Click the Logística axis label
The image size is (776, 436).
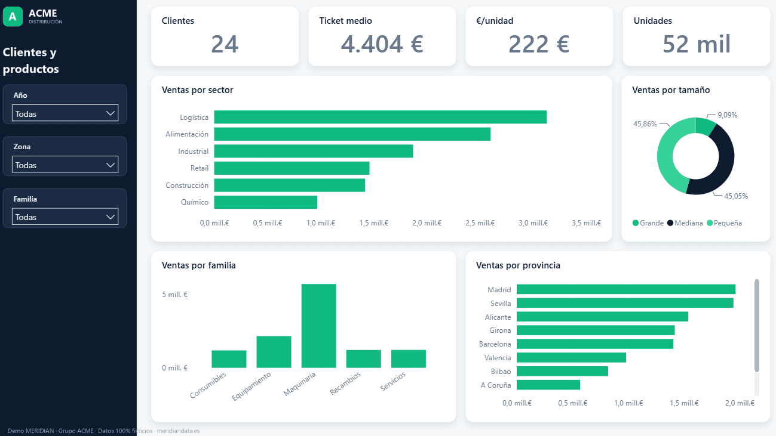point(194,117)
